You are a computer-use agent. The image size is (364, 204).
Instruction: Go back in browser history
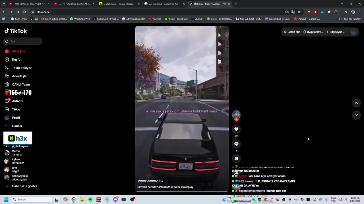[x=4, y=12]
